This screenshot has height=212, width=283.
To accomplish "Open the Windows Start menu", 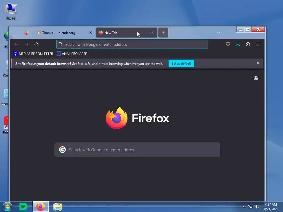I will point(7,206).
